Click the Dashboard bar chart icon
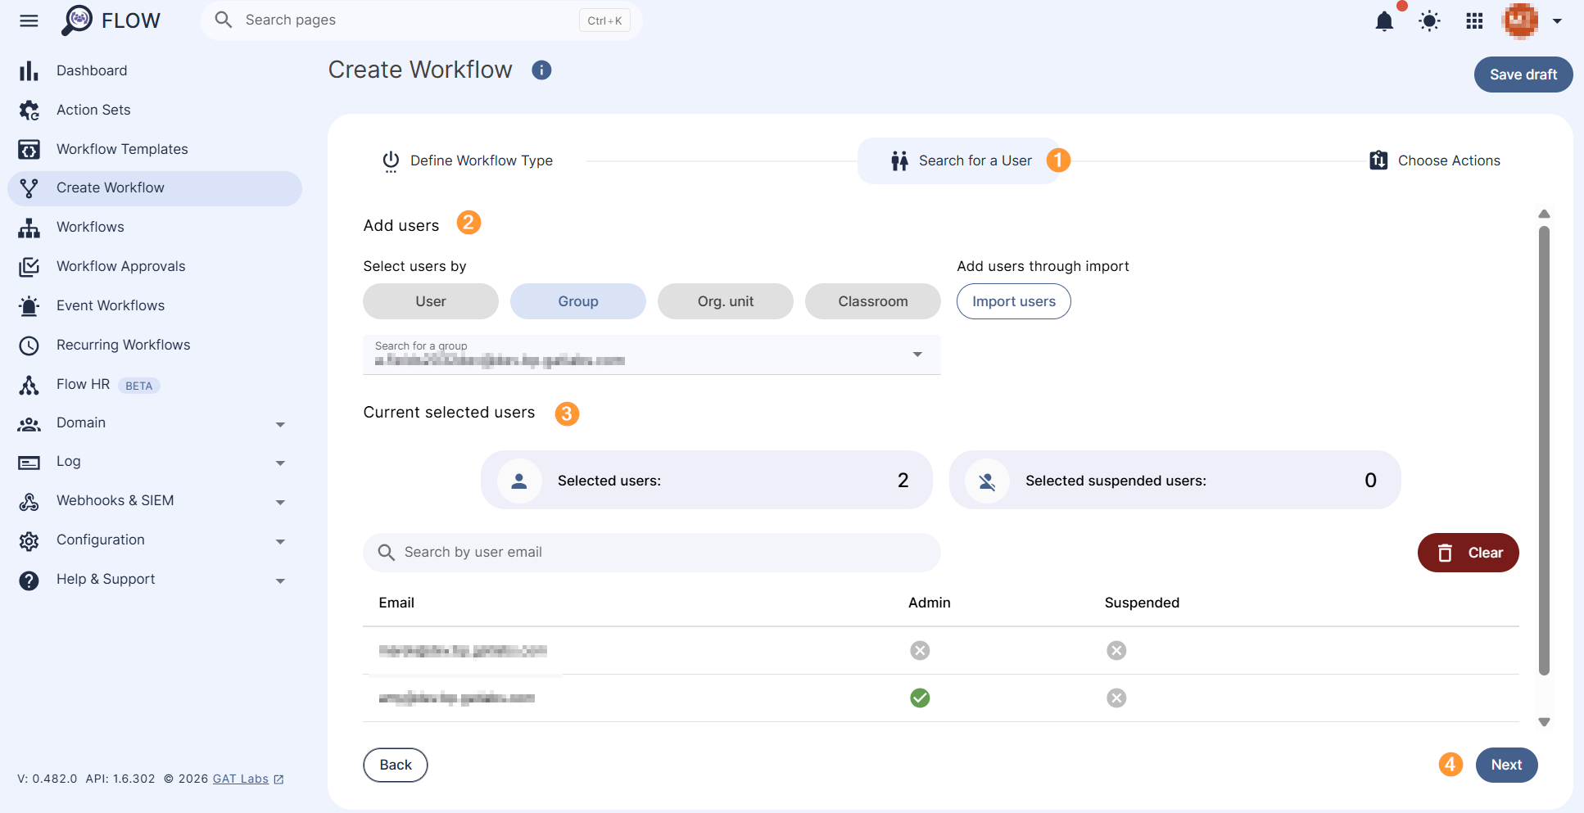The height and width of the screenshot is (813, 1584). coord(29,71)
